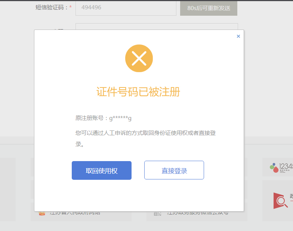Click the masked account g******g
293x231 pixels.
(x=120, y=118)
